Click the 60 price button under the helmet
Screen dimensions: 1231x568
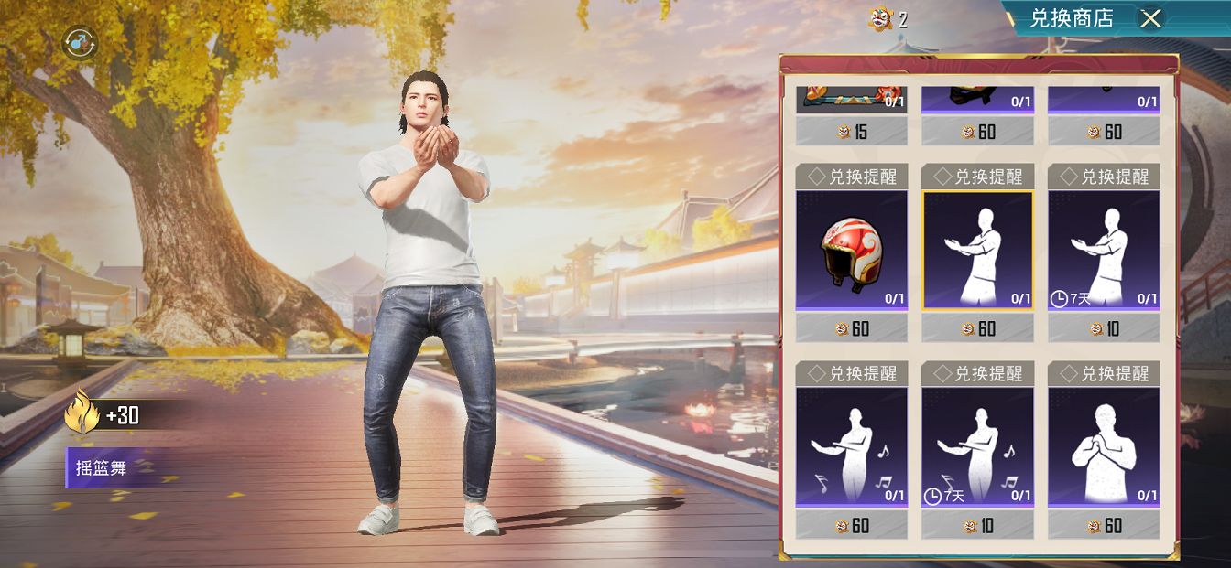(851, 328)
